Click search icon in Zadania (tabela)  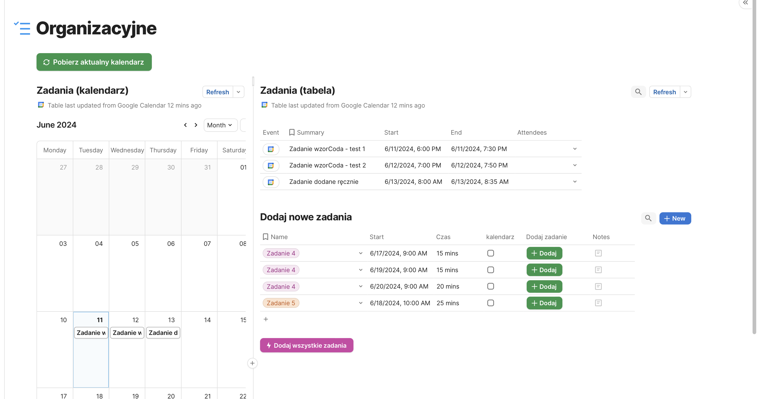638,92
